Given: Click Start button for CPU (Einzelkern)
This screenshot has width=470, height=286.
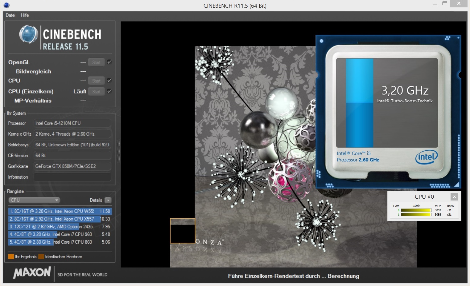Looking at the screenshot, I should pos(96,91).
